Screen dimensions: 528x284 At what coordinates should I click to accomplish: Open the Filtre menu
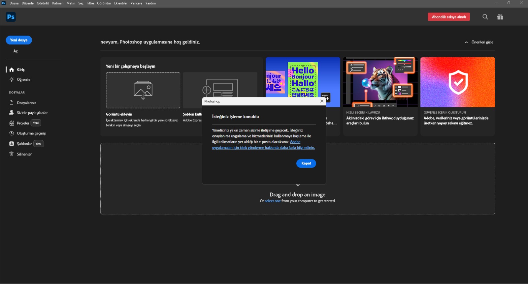(90, 3)
